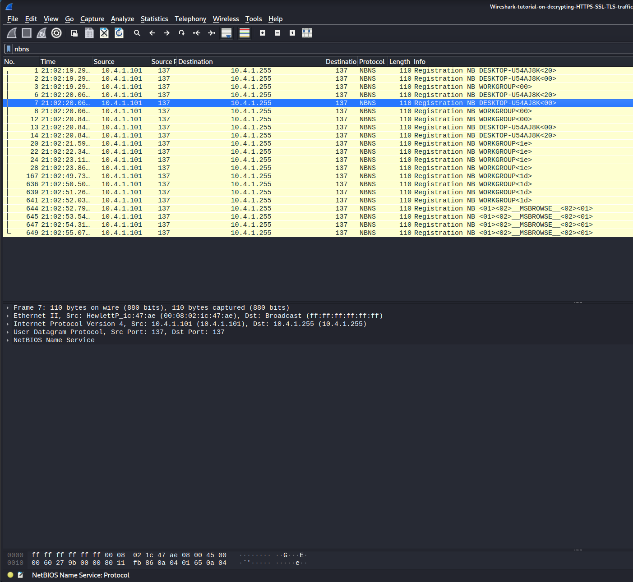The image size is (633, 582).
Task: Expand the User Datagram Protocol row
Action: 8,332
